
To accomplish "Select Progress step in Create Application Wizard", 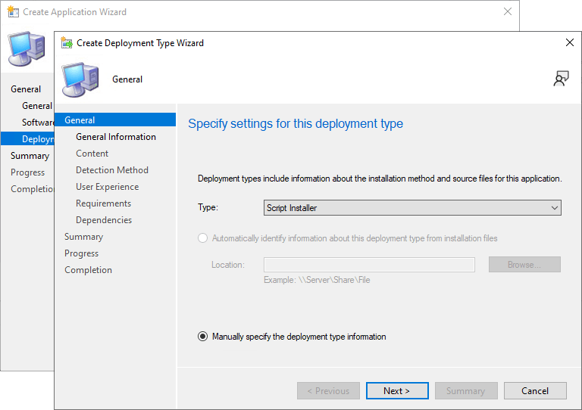I will (28, 172).
